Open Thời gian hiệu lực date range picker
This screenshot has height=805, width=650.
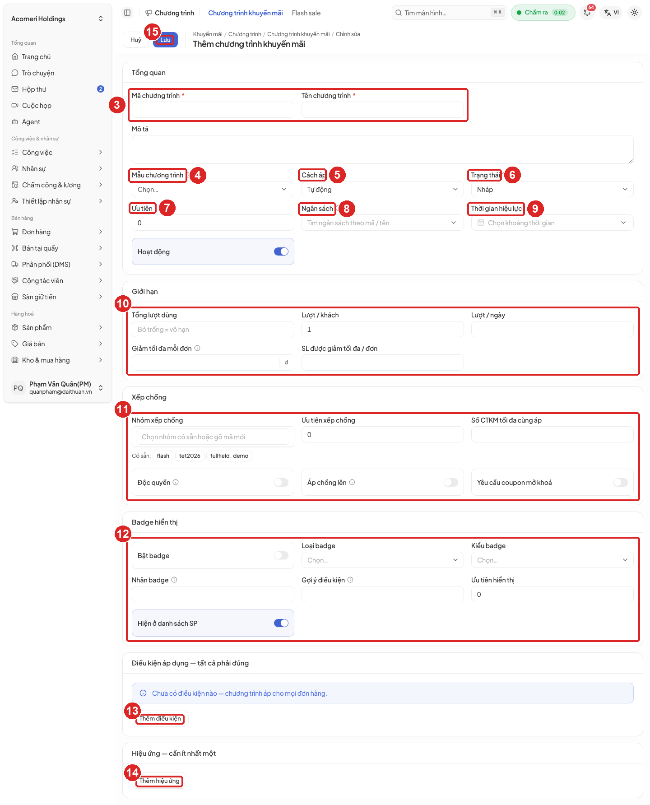point(552,223)
